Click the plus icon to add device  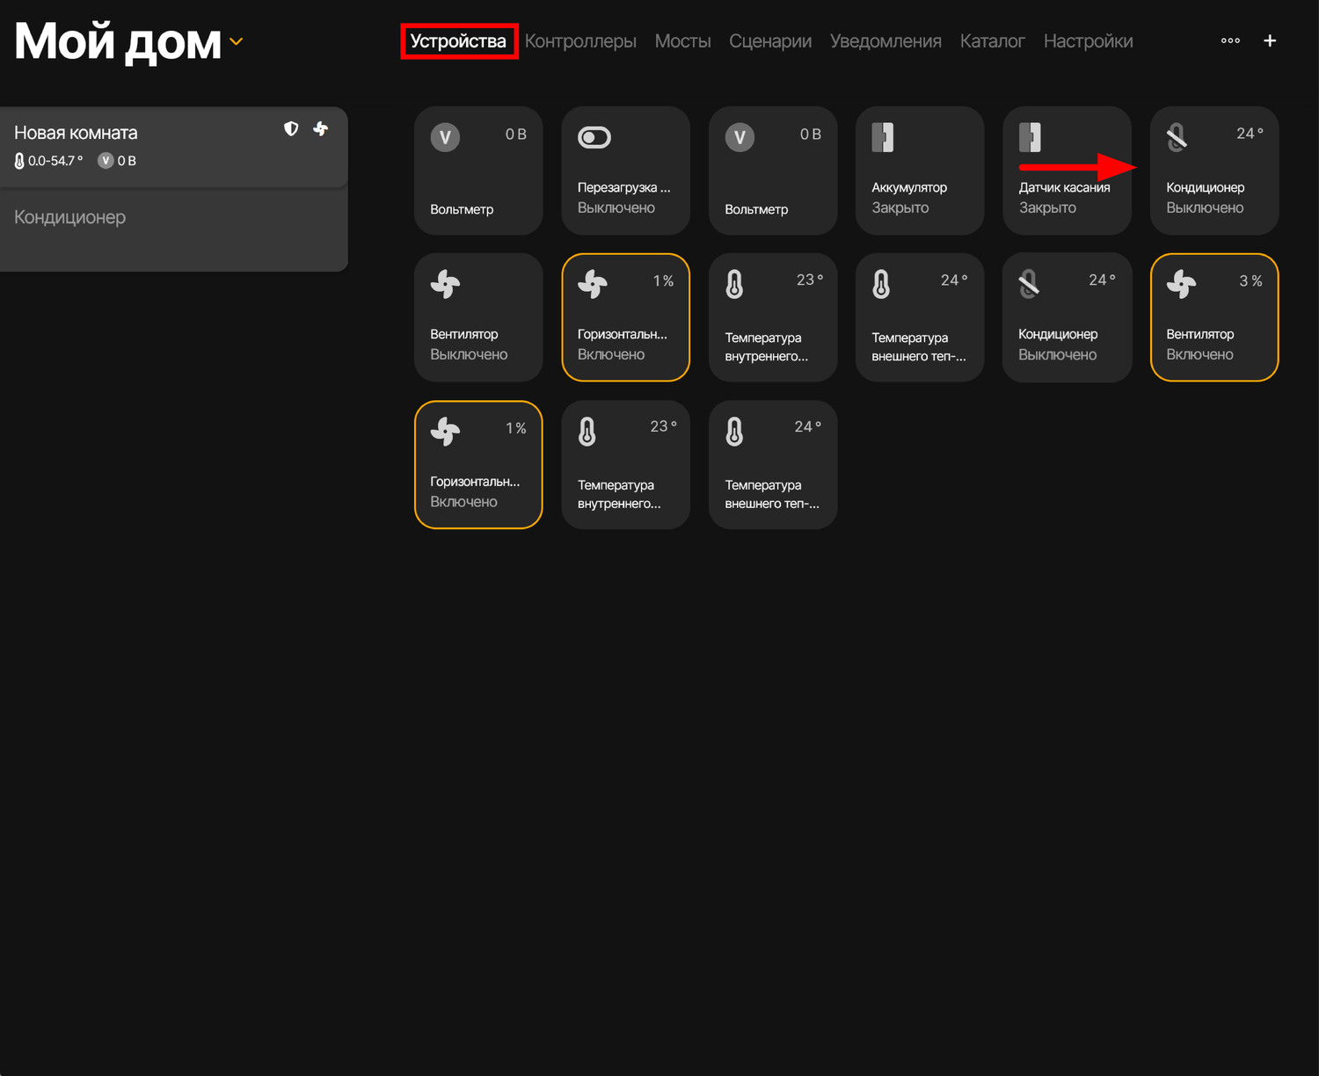1270,41
